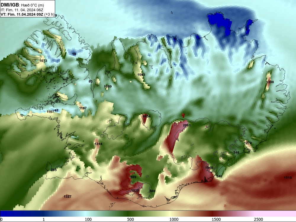Select the 1398 value in the east
The width and height of the screenshot is (296, 222).
pyautogui.click(x=270, y=82)
